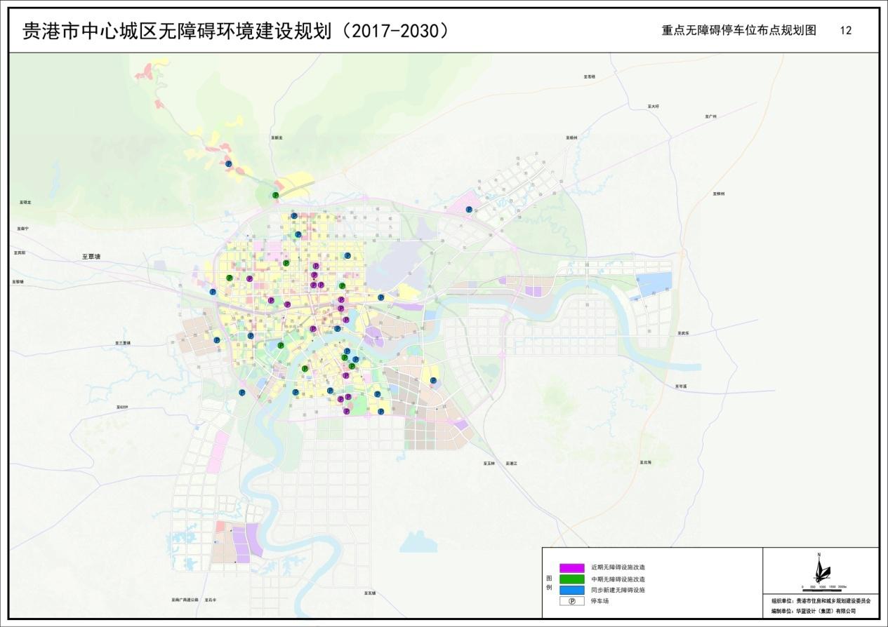The image size is (888, 627).
Task: Pick the blue 同步新建无障碍设施 legend swatch
Action: tap(572, 590)
